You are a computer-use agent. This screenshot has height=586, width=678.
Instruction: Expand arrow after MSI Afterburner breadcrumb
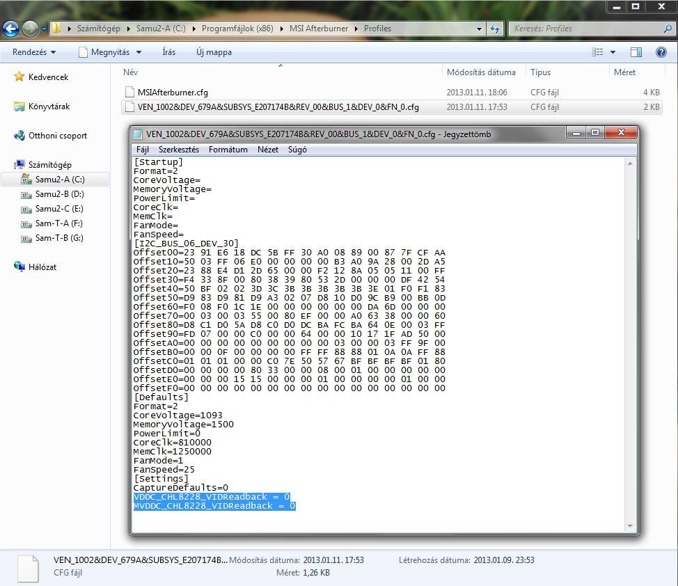[356, 29]
